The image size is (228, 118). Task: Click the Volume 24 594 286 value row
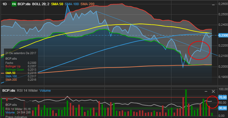click(x=18, y=112)
